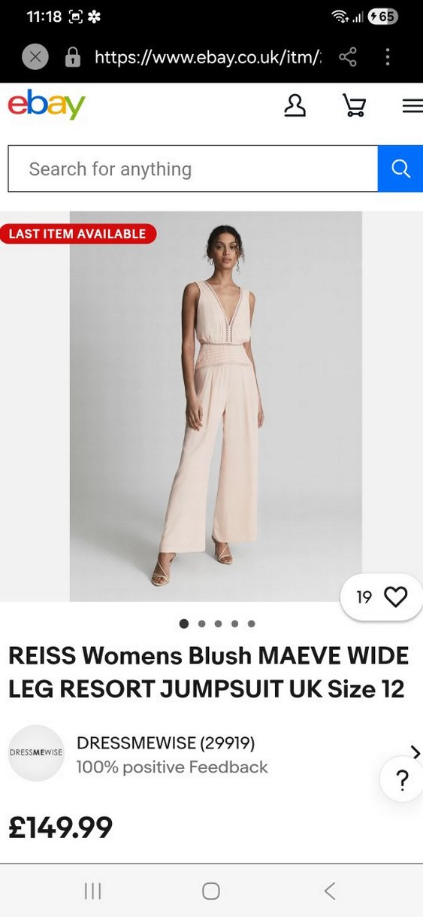This screenshot has width=423, height=917.
Task: Close the browser tab with X button
Action: [35, 57]
